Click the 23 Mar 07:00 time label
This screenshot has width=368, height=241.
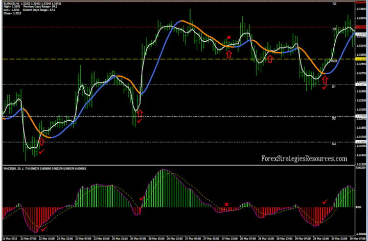point(83,238)
